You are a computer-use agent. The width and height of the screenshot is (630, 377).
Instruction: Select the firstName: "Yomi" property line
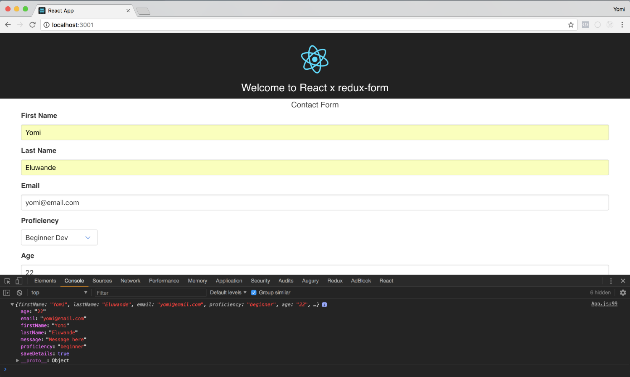point(45,326)
